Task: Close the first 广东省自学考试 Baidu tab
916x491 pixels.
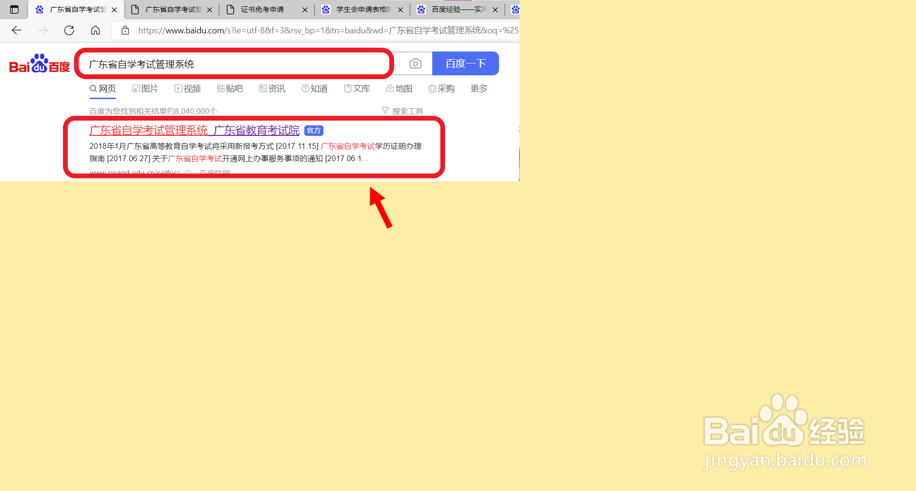Action: tap(114, 10)
